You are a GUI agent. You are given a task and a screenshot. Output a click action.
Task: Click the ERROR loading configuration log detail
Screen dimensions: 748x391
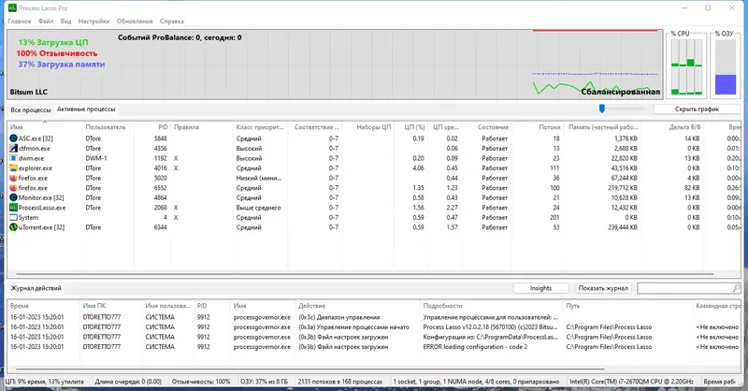[x=475, y=347]
